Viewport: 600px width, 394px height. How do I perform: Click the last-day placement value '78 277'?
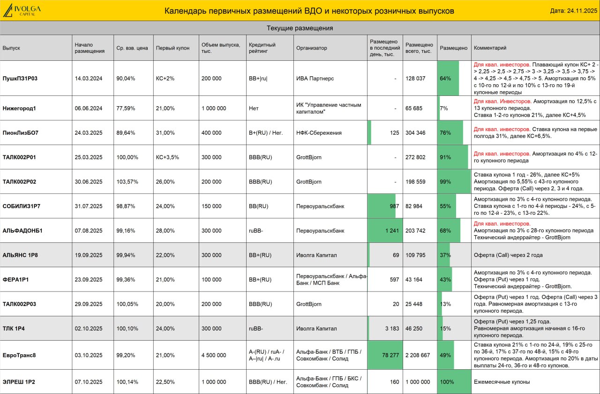[390, 355]
